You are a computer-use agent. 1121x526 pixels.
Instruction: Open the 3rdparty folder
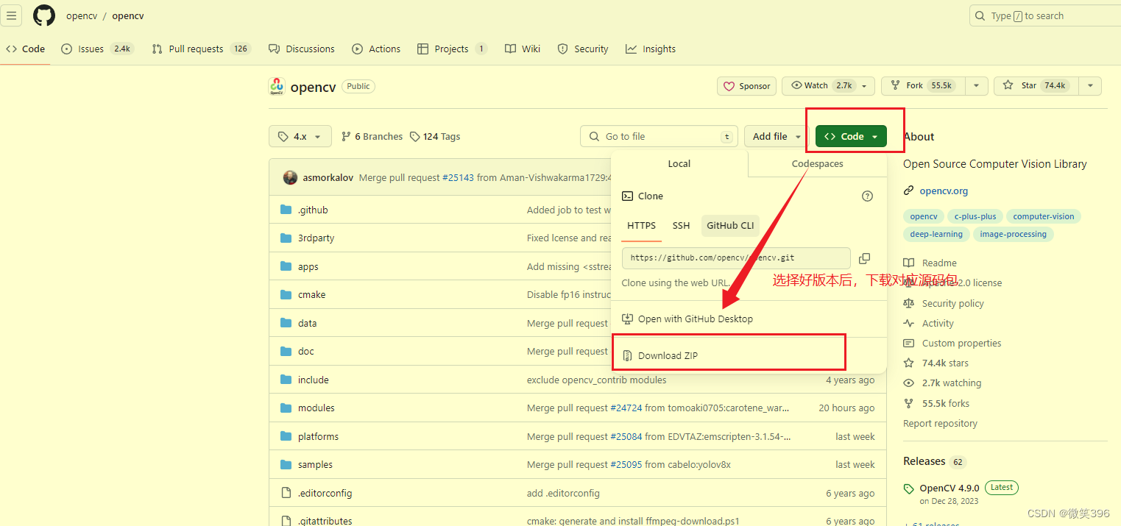coord(316,238)
